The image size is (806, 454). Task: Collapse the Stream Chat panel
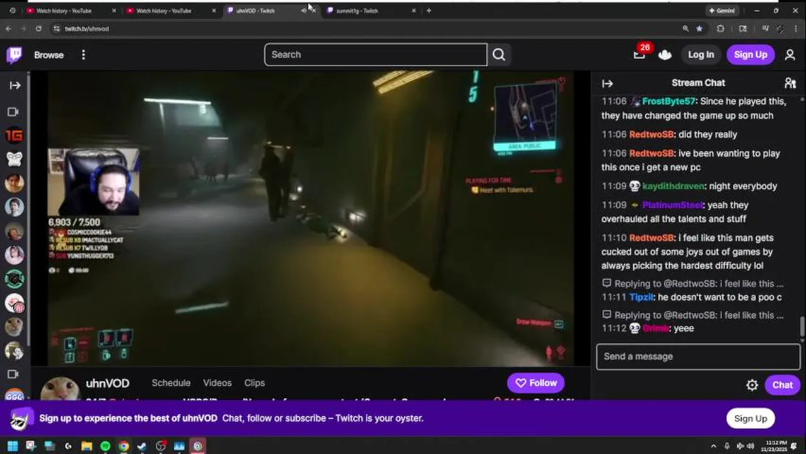click(607, 83)
